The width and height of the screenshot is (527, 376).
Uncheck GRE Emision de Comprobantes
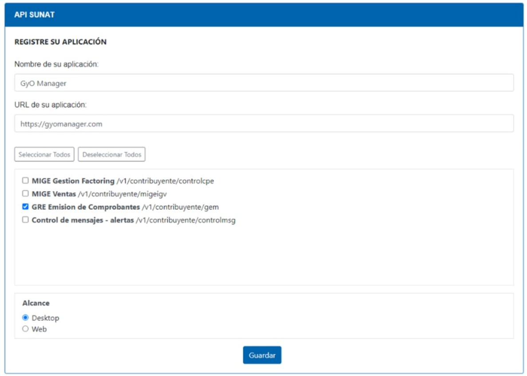pyautogui.click(x=25, y=207)
